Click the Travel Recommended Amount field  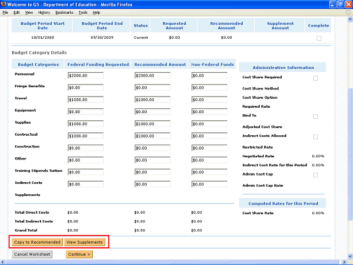point(152,100)
